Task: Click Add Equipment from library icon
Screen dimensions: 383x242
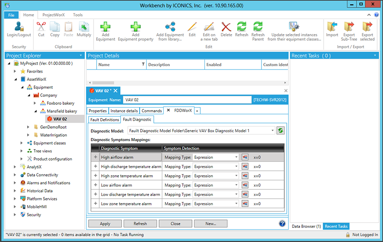Action: click(170, 27)
